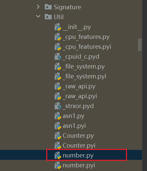Click the Util folder icon

pyautogui.click(x=48, y=16)
